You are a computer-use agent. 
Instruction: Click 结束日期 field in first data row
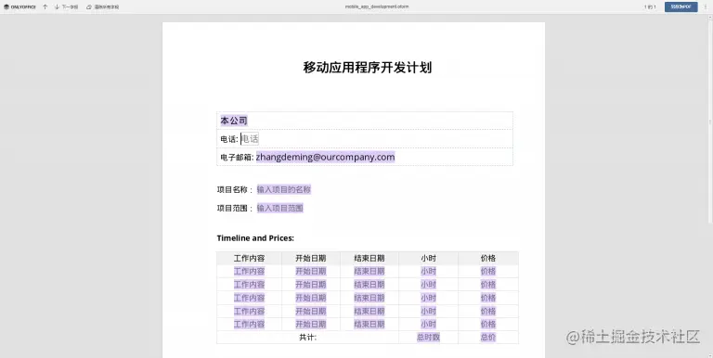pyautogui.click(x=369, y=271)
